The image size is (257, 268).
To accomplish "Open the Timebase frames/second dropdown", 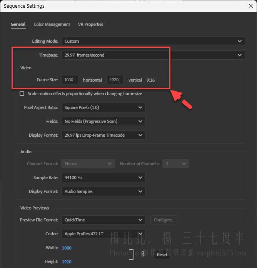I will pyautogui.click(x=153, y=55).
